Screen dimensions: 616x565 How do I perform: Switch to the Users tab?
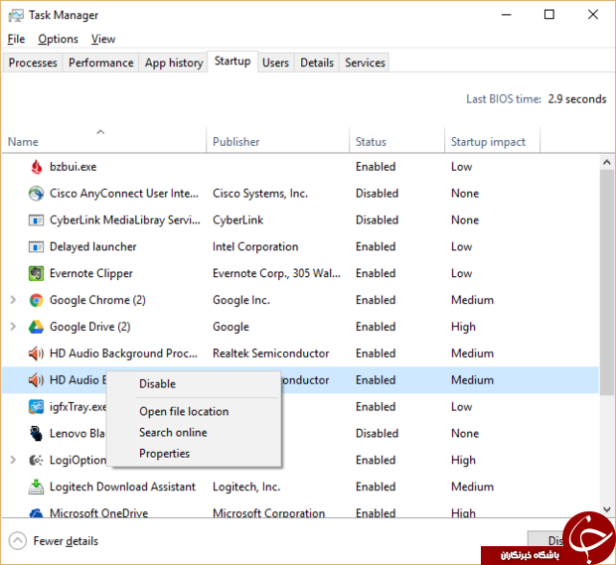(275, 63)
